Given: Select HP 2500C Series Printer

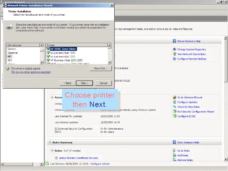Looking at the screenshot, I should pos(63,49).
